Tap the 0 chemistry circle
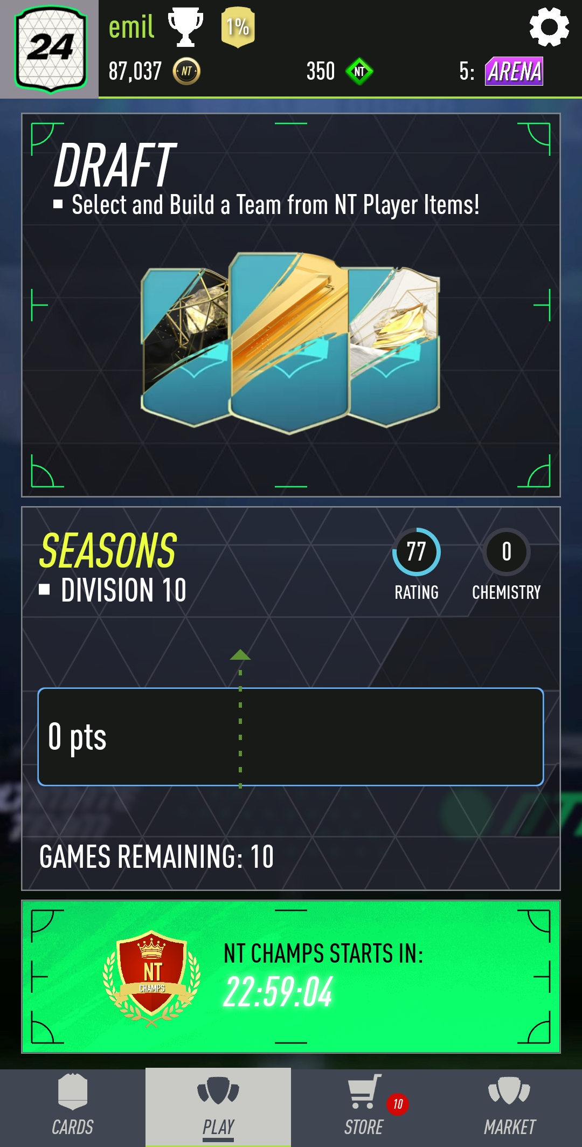 (507, 552)
